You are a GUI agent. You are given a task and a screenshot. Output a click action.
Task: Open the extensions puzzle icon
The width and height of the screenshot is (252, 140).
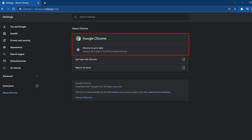[242, 9]
